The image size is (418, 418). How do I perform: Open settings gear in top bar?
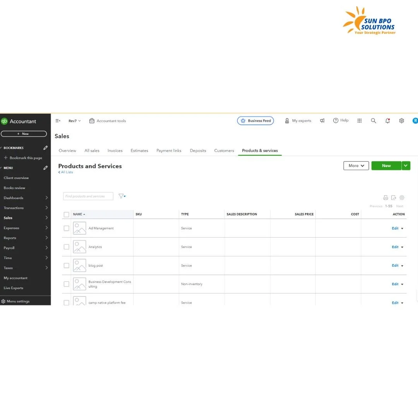tap(401, 121)
